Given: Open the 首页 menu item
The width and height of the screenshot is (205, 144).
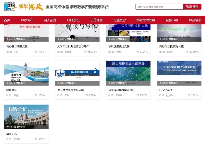Looking at the screenshot, I should pos(7,20).
